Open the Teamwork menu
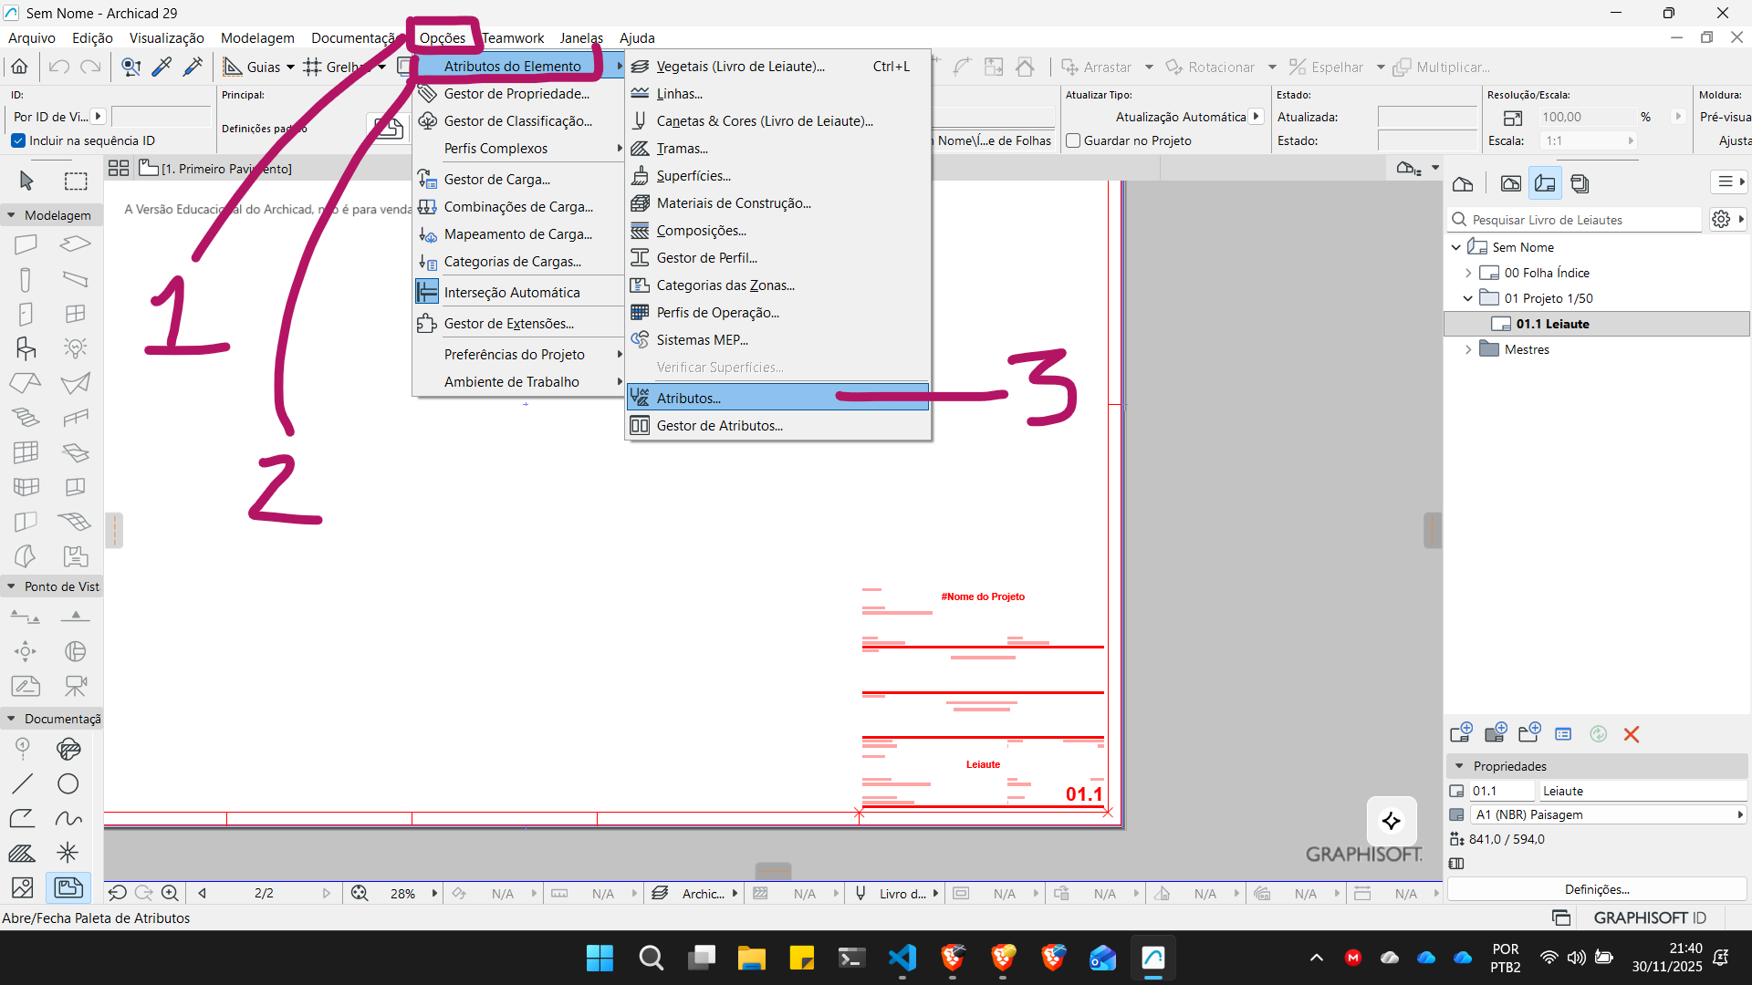The height and width of the screenshot is (985, 1752). pyautogui.click(x=513, y=37)
